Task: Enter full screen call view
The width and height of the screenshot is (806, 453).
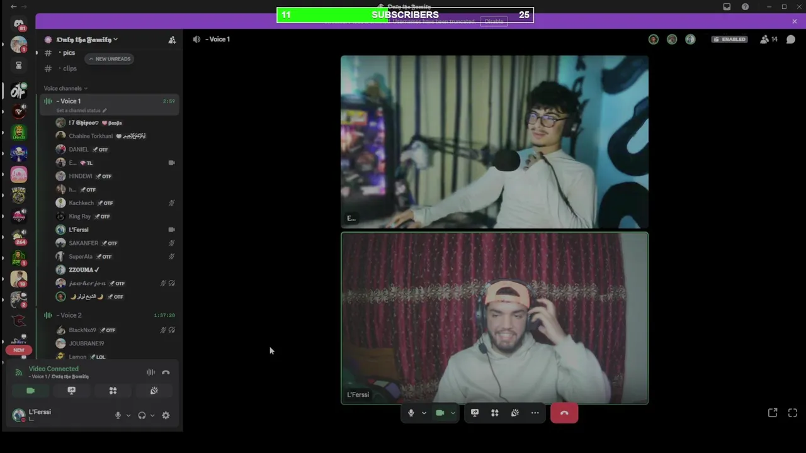Action: point(793,413)
